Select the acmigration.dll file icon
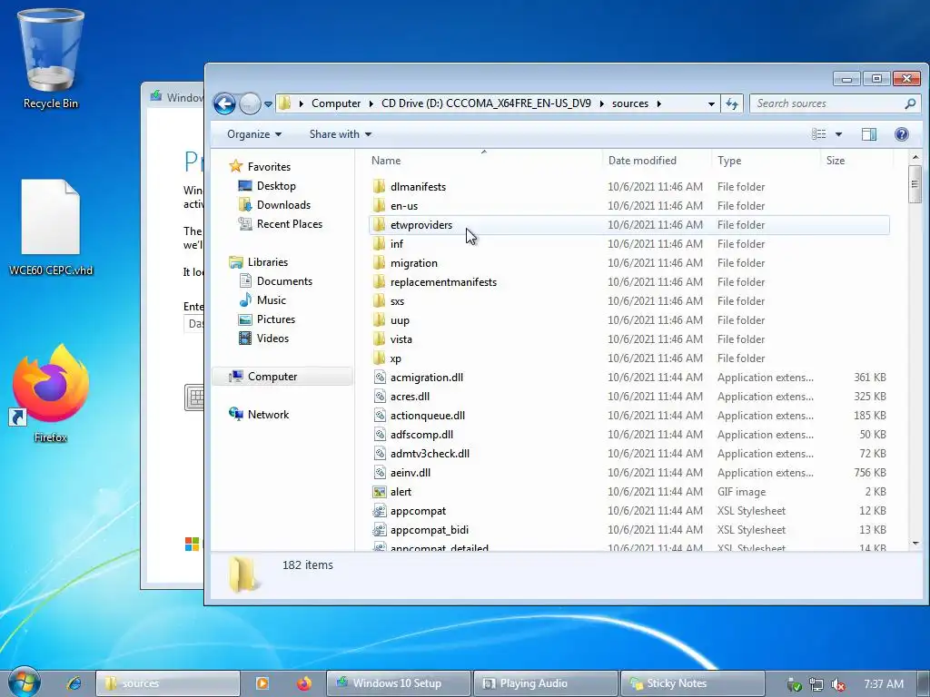Viewport: 930px width, 697px height. [x=379, y=377]
